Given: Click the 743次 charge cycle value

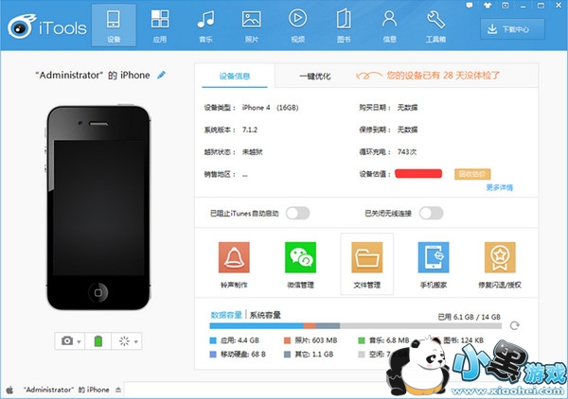Looking at the screenshot, I should coord(407,152).
